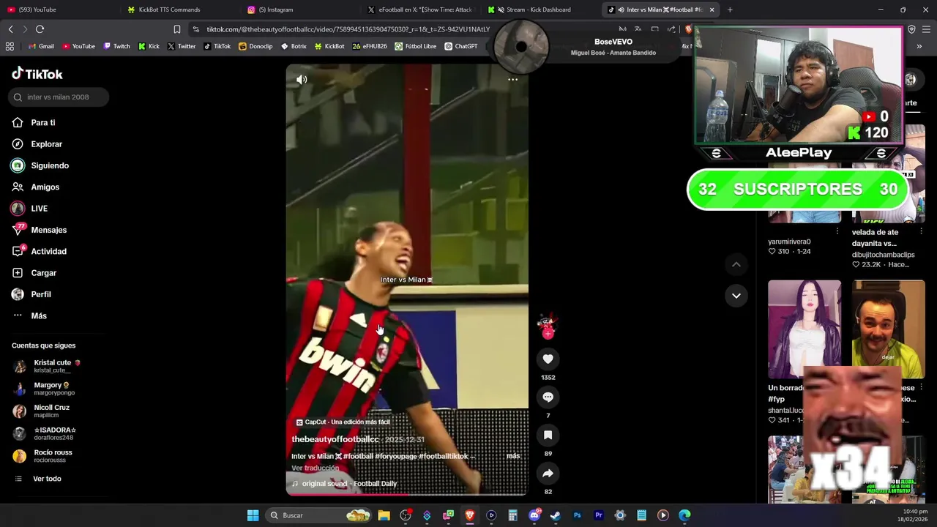Bookmark this page via address bar icon
The height and width of the screenshot is (527, 937).
coord(177,29)
